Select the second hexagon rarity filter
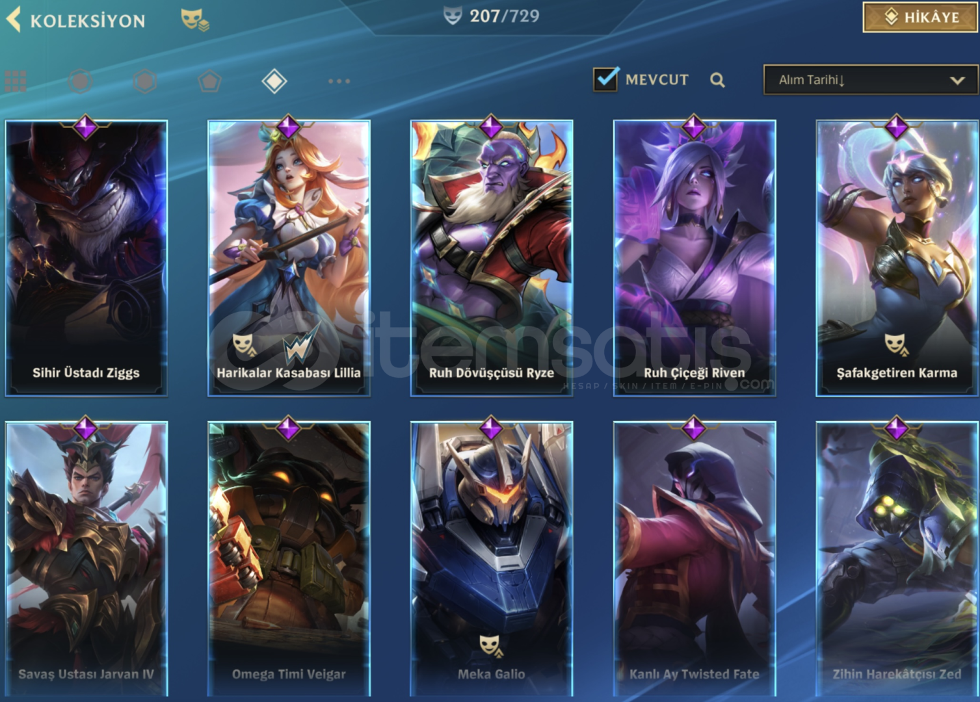980x702 pixels. click(144, 81)
